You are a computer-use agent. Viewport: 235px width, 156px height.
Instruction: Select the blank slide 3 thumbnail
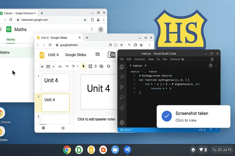(56, 119)
